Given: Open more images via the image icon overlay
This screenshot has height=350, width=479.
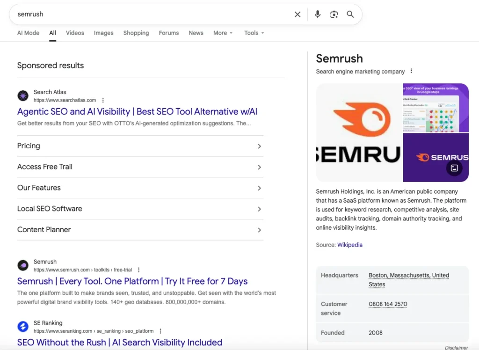Looking at the screenshot, I should (x=454, y=168).
